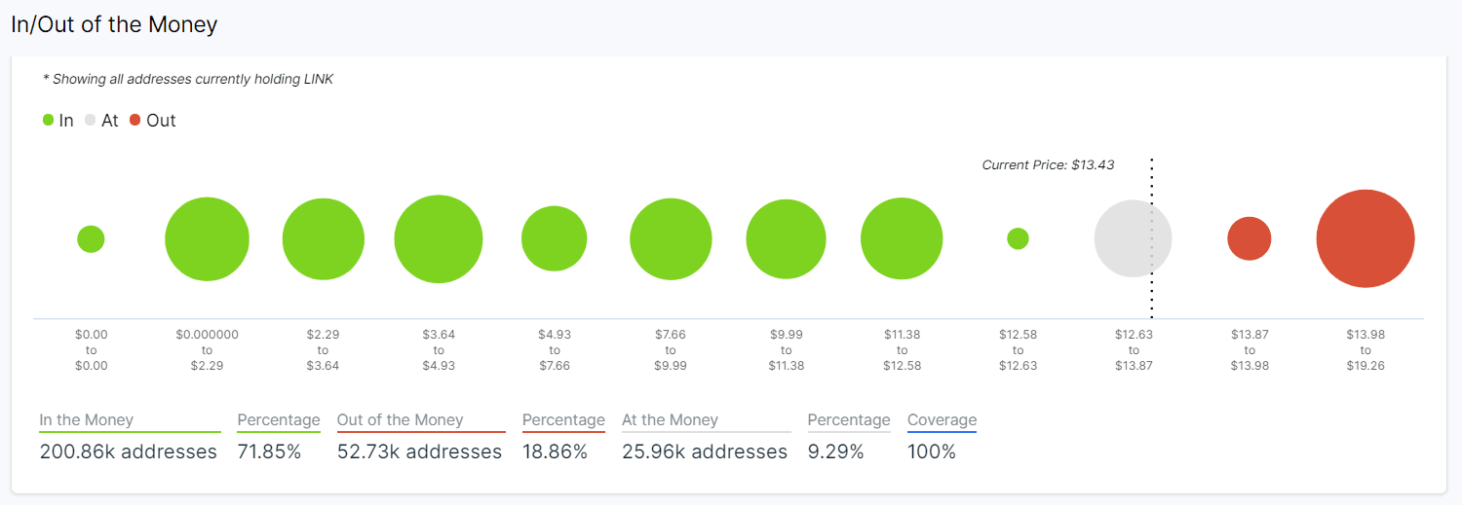Click the large red bubble for $13.98 to $19.26
The image size is (1462, 505).
tap(1366, 238)
